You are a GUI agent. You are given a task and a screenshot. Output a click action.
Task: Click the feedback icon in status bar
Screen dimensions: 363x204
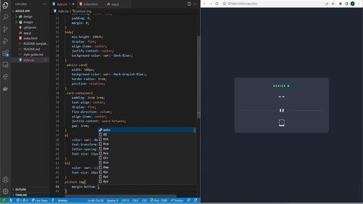click(x=189, y=200)
